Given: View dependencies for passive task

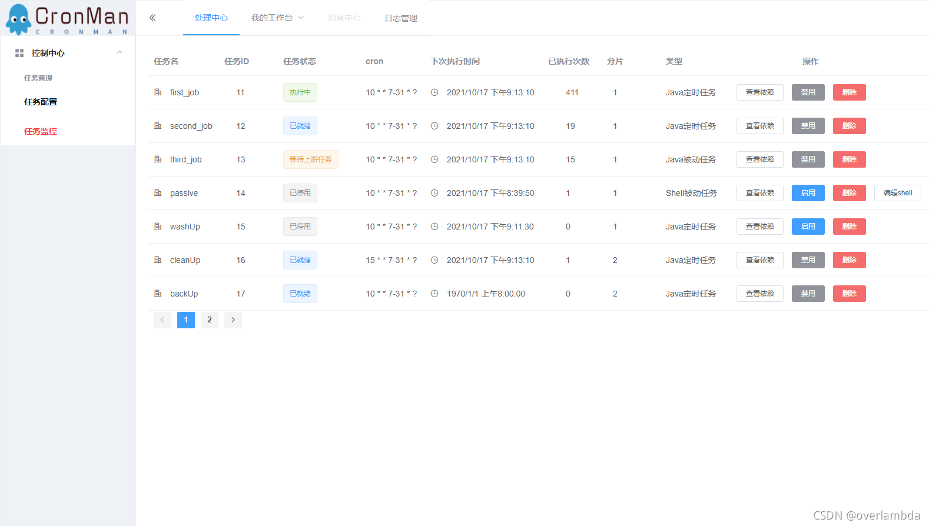Looking at the screenshot, I should [760, 193].
